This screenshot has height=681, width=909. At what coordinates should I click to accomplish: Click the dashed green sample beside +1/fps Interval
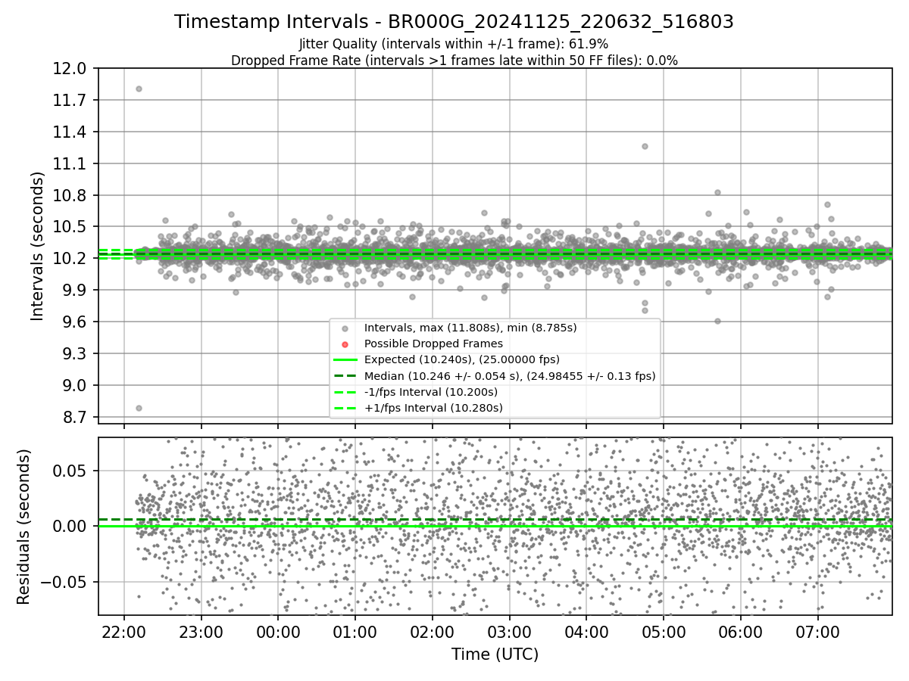345,408
